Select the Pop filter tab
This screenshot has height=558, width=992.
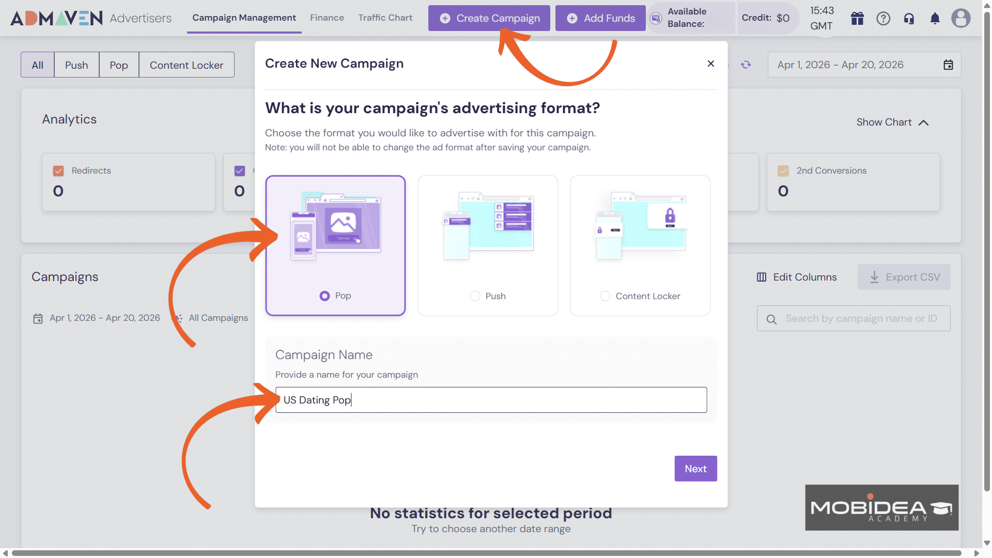(119, 65)
